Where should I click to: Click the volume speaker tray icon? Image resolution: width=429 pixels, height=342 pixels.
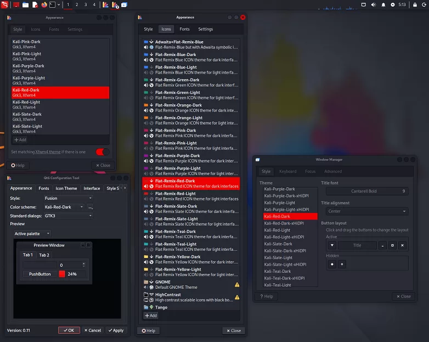pos(373,4)
